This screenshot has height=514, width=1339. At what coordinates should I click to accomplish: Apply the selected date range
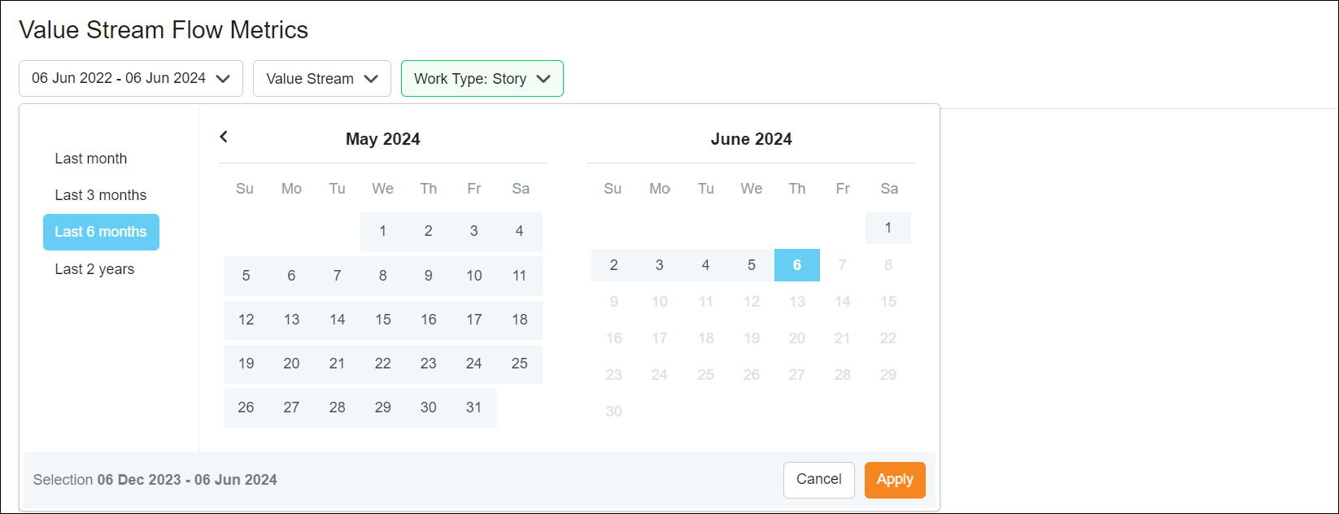point(895,480)
